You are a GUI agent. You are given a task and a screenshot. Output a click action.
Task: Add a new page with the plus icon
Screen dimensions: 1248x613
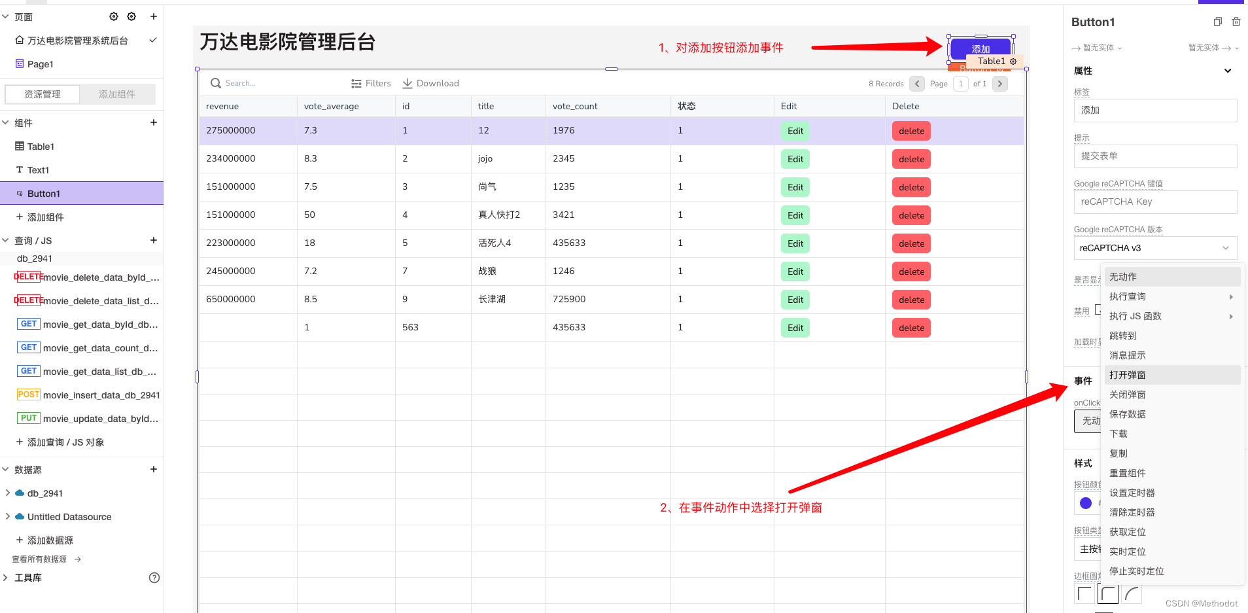pos(154,16)
